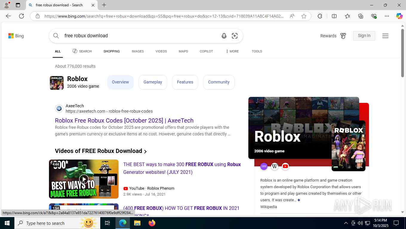This screenshot has height=229, width=406.
Task: Click the browser Back arrow
Action: [x=8, y=16]
